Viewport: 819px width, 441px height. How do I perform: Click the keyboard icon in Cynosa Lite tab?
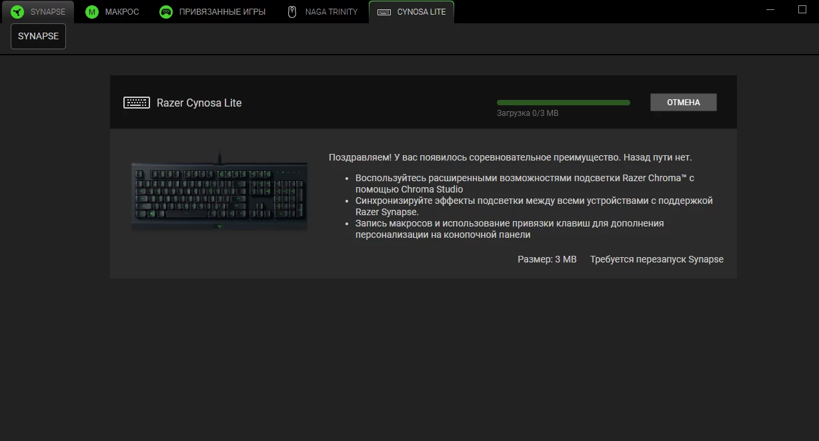(384, 12)
